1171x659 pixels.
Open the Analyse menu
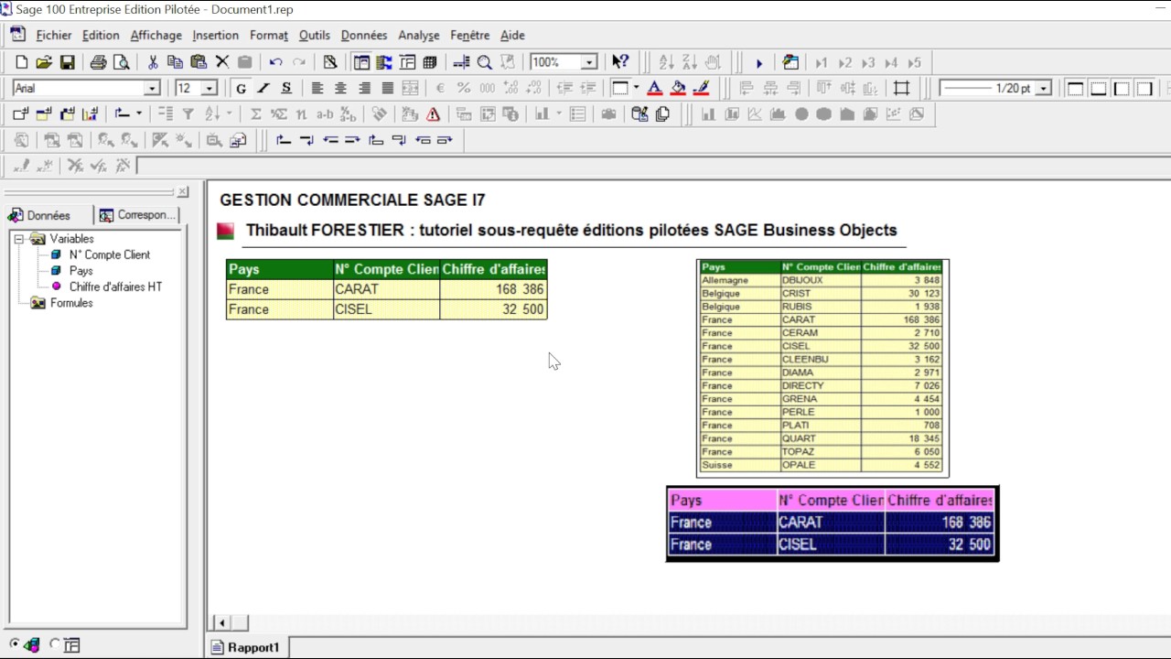[419, 35]
